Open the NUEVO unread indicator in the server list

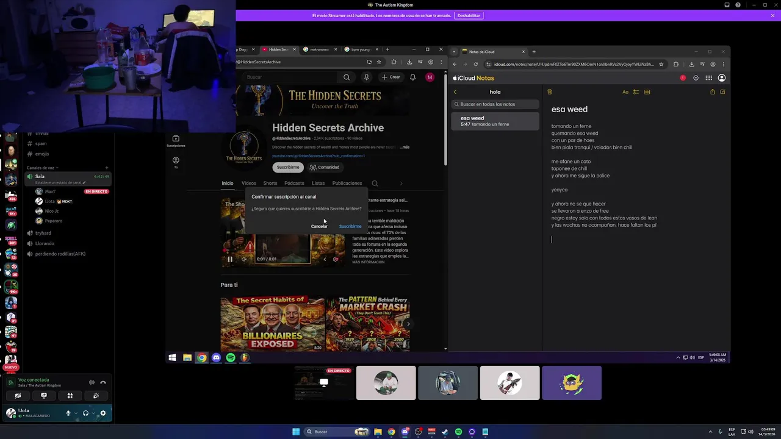click(x=10, y=368)
